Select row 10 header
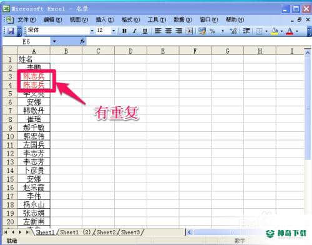The image size is (312, 245). (x=10, y=136)
